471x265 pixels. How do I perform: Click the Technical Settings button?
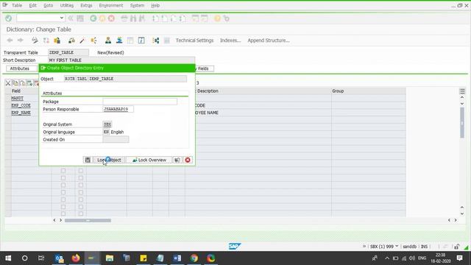[x=194, y=40]
